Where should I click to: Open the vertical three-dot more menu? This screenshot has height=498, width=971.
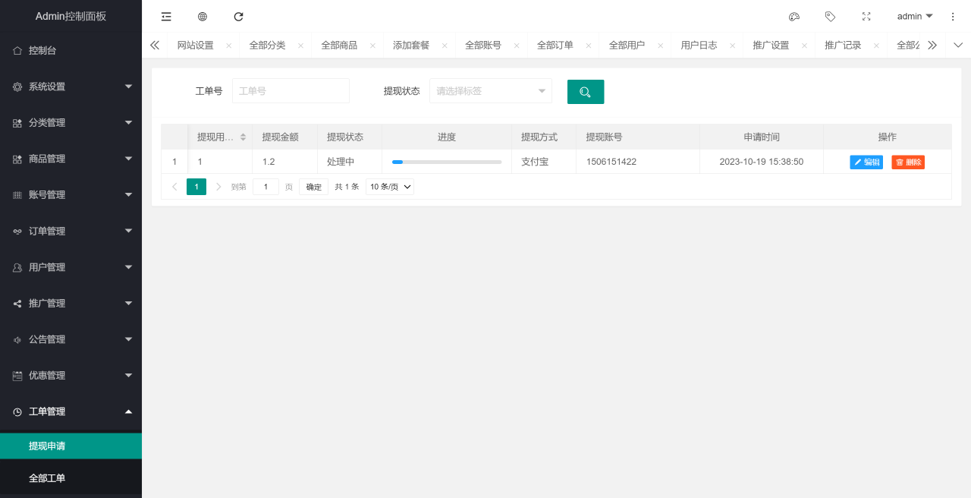(953, 17)
